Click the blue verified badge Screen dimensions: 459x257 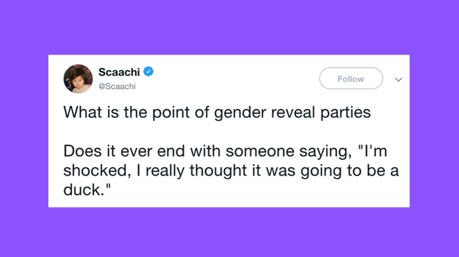coord(148,72)
